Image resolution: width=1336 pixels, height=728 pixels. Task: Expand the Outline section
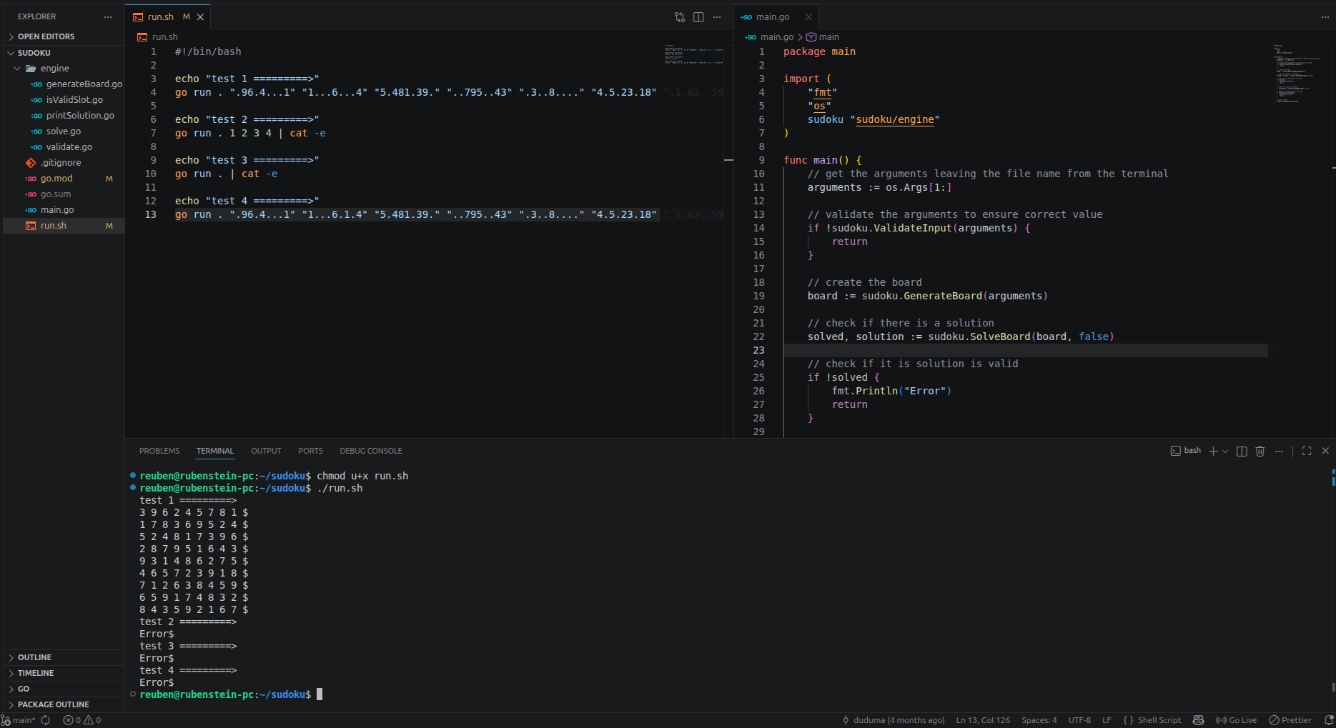click(63, 657)
